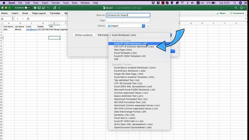Click the Dropbox icon in menu bar

click(153, 3)
